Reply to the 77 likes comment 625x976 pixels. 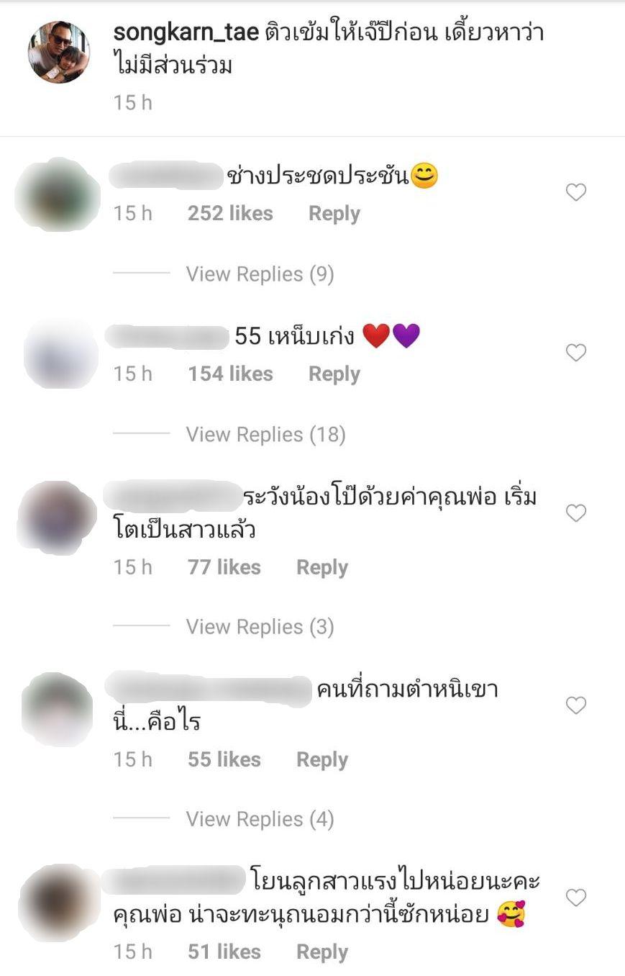pyautogui.click(x=322, y=567)
